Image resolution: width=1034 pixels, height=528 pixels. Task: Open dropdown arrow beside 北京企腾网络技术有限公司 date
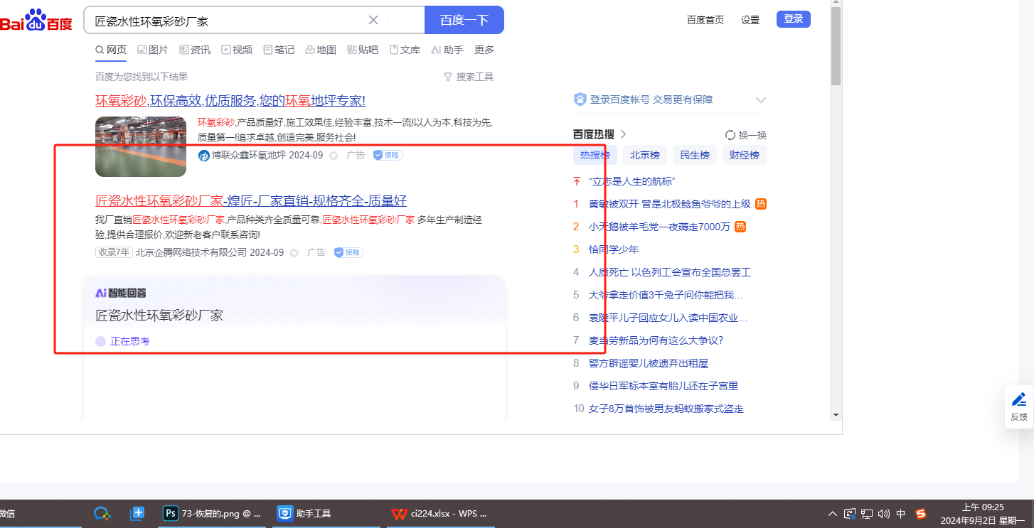point(294,253)
